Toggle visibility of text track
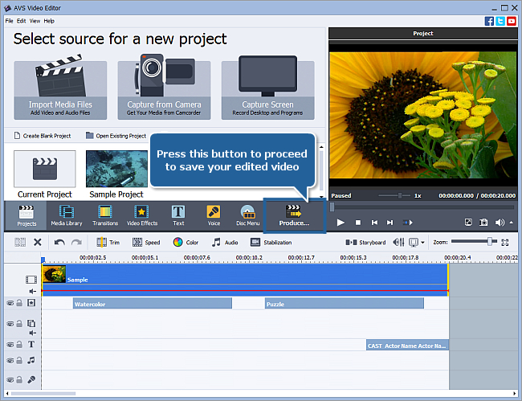 click(10, 345)
